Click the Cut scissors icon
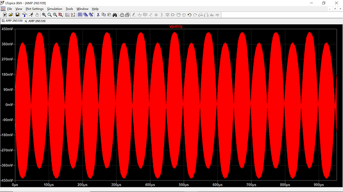Viewport: 343px width, 192px height. tap(98, 15)
